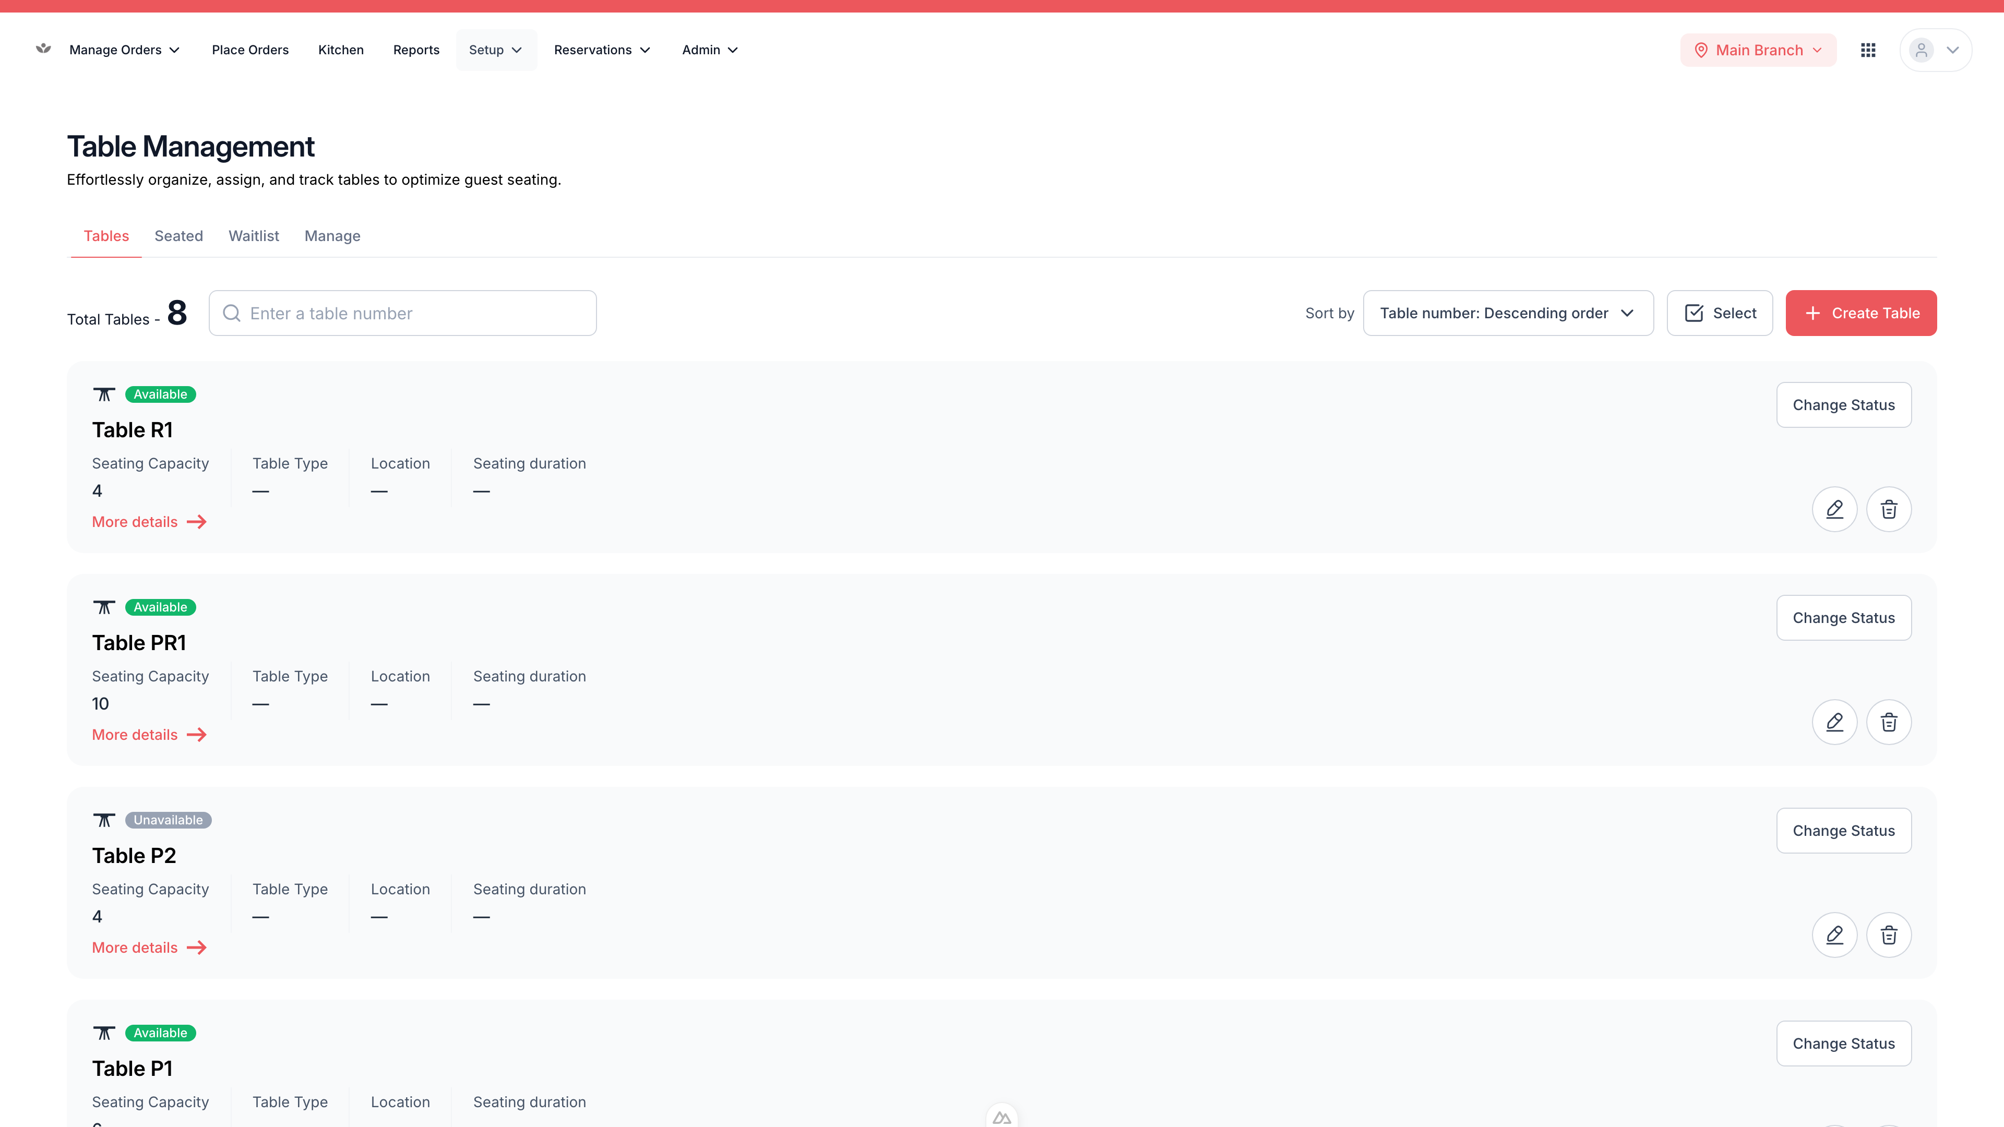
Task: Click the Table PR1 title
Action: click(139, 642)
